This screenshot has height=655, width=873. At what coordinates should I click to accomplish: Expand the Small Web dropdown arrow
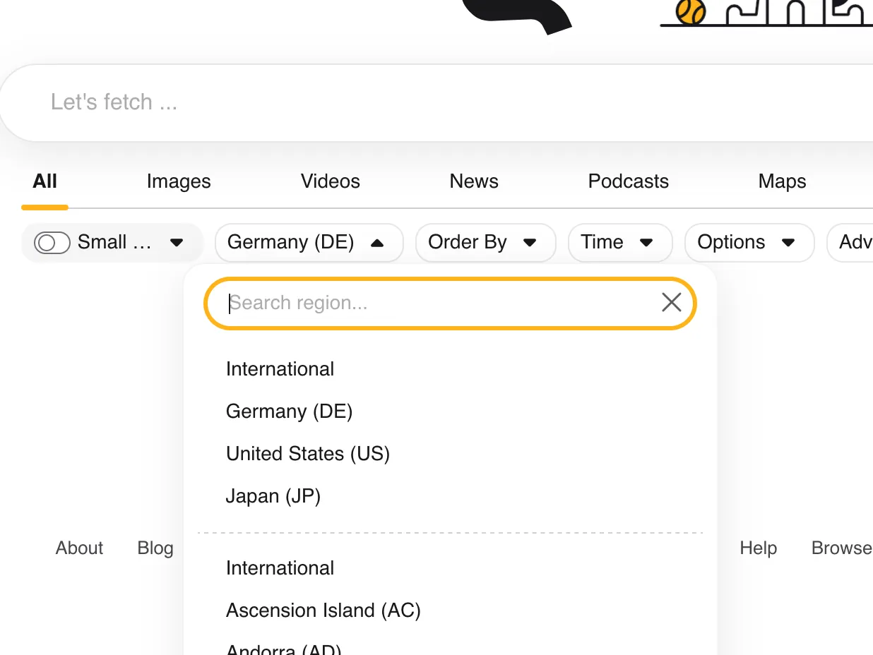coord(177,243)
